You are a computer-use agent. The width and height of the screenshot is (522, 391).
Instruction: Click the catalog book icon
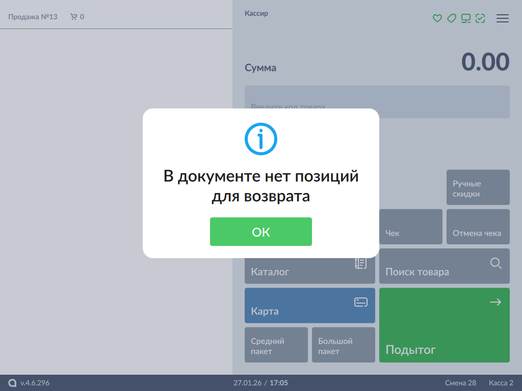(x=360, y=263)
